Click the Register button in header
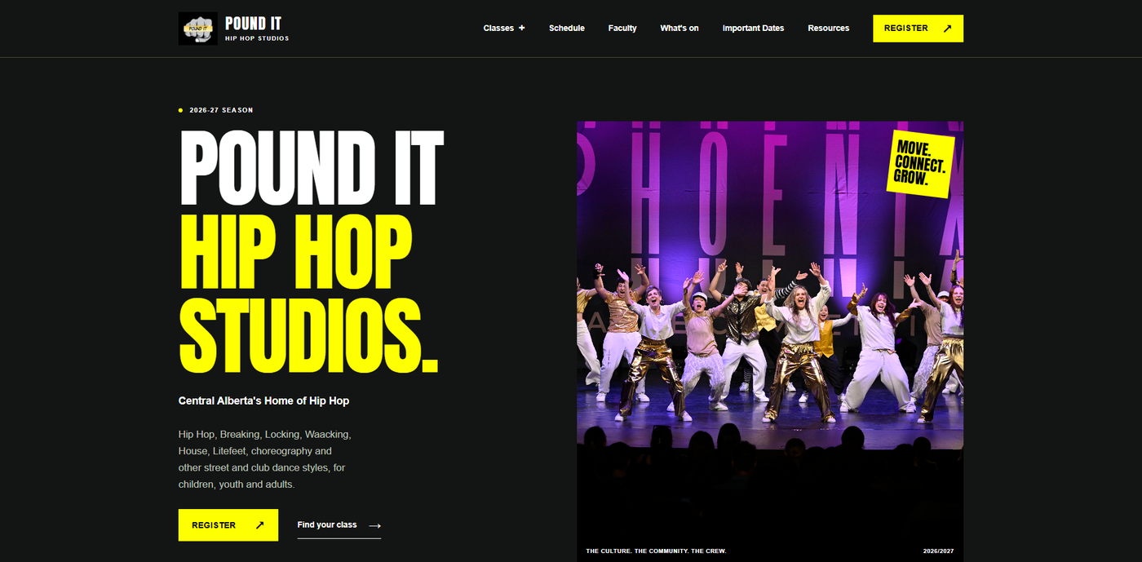 (918, 28)
